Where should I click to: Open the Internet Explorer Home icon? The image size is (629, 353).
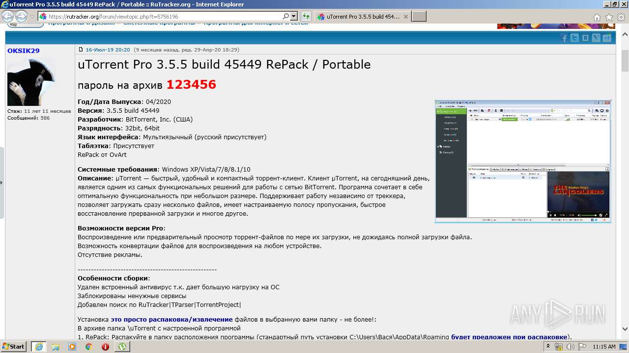tap(597, 17)
